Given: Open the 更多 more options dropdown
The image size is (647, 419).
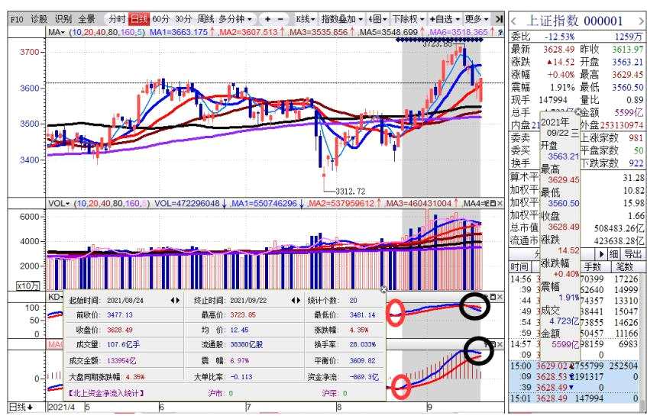Looking at the screenshot, I should (477, 19).
